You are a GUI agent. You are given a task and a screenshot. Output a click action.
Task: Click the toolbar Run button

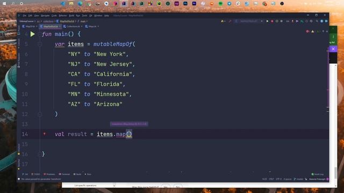coord(267,21)
